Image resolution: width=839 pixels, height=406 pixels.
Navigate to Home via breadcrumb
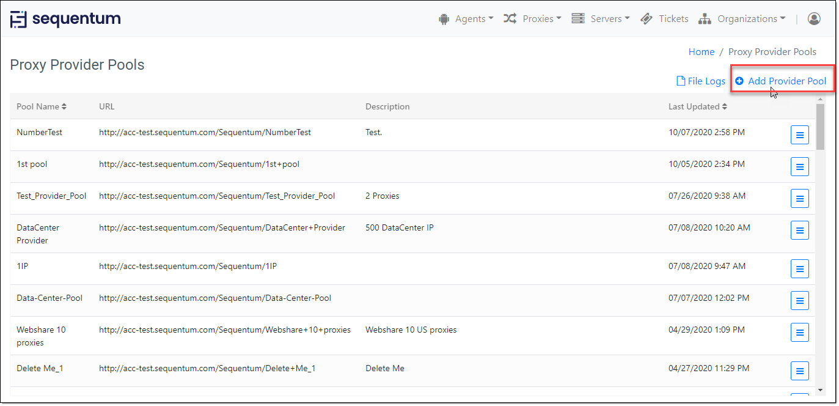701,52
